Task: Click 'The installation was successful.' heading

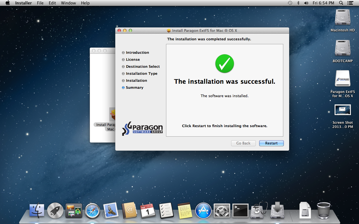Action: click(225, 81)
